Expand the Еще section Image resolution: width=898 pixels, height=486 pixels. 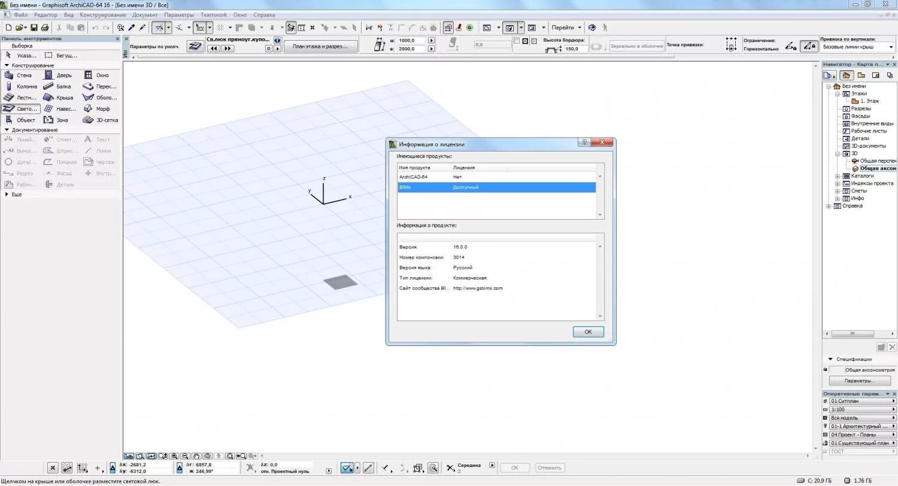tap(7, 195)
